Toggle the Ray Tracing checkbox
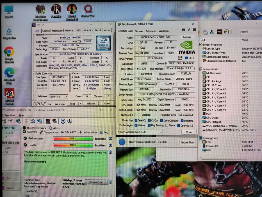 pyautogui.click(x=149, y=125)
